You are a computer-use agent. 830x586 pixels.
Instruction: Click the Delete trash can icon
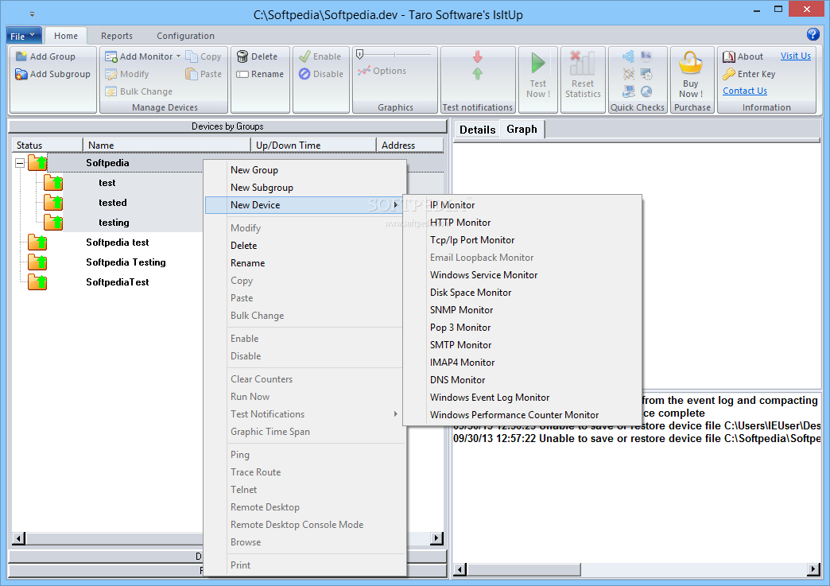[x=242, y=56]
